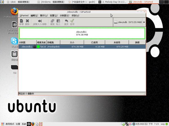Switch to the Andorra file browser taskbar button
This screenshot has width=169, height=126.
51,2
